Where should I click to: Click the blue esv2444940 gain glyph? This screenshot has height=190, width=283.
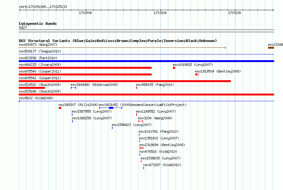pos(73,88)
